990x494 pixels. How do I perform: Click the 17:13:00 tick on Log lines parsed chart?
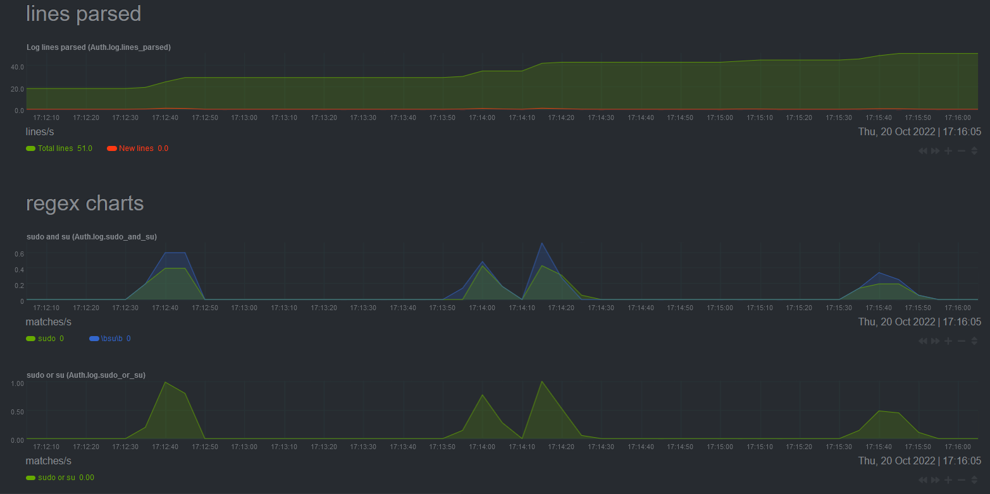coord(244,117)
